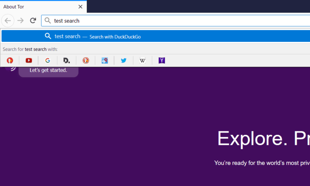Select the Disconnect search engine icon
This screenshot has width=310, height=186.
pos(67,60)
